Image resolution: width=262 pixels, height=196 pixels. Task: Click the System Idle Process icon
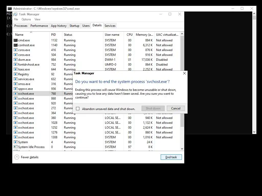tap(16, 147)
